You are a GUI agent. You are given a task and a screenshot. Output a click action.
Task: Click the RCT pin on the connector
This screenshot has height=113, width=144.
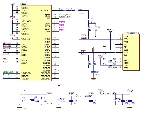[x=126, y=50]
